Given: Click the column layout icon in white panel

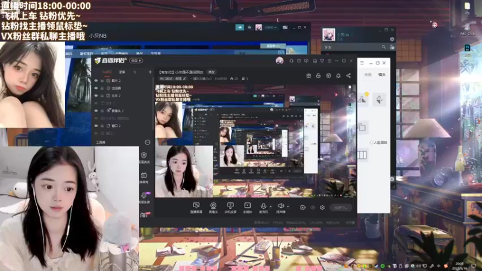Looking at the screenshot, I should [362, 155].
